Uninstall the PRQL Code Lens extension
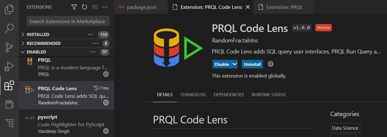Screen dimensions: 387x137 pos(252,64)
